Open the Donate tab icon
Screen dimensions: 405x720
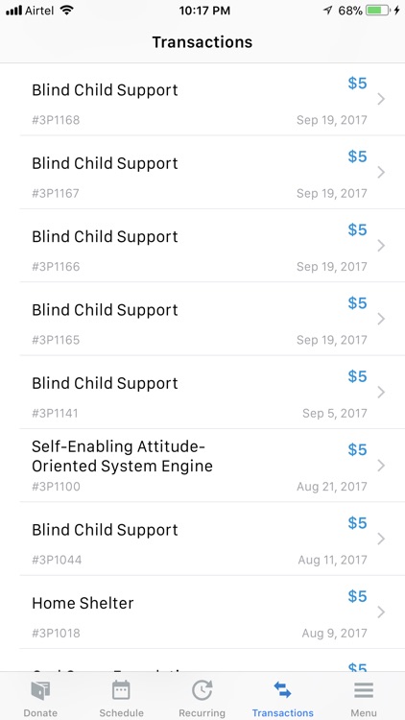[40, 690]
